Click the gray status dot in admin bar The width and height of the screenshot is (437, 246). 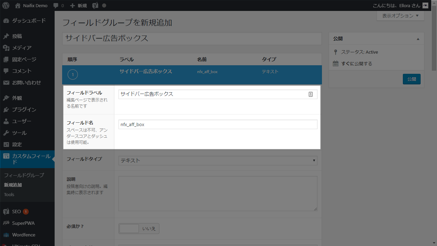click(x=104, y=6)
